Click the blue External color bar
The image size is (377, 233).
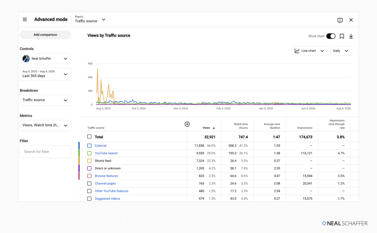(79, 146)
